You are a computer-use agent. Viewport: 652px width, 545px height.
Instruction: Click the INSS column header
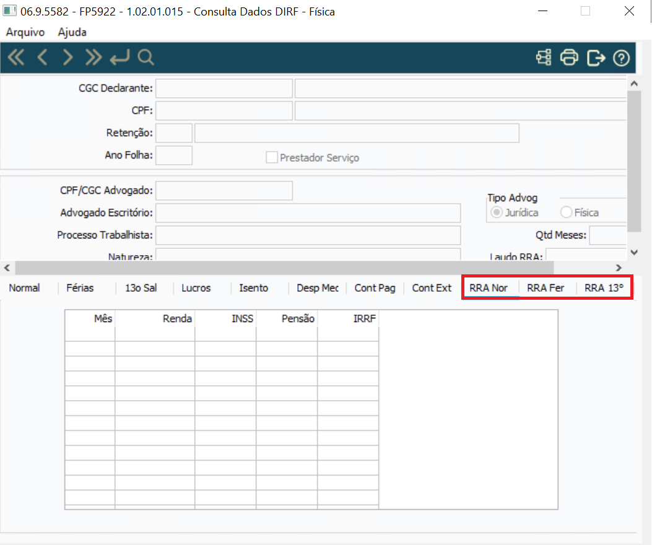tap(225, 319)
